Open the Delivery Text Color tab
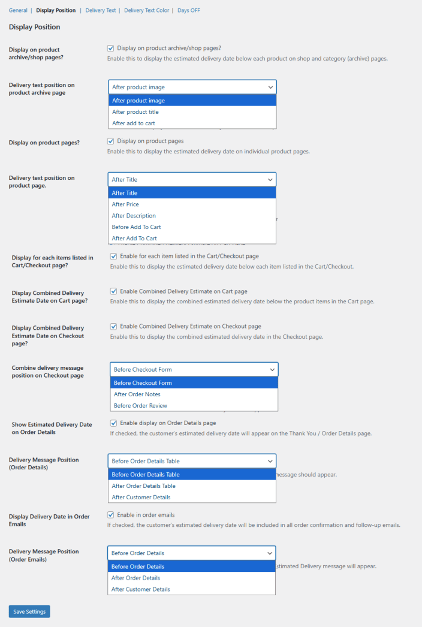 click(x=146, y=10)
